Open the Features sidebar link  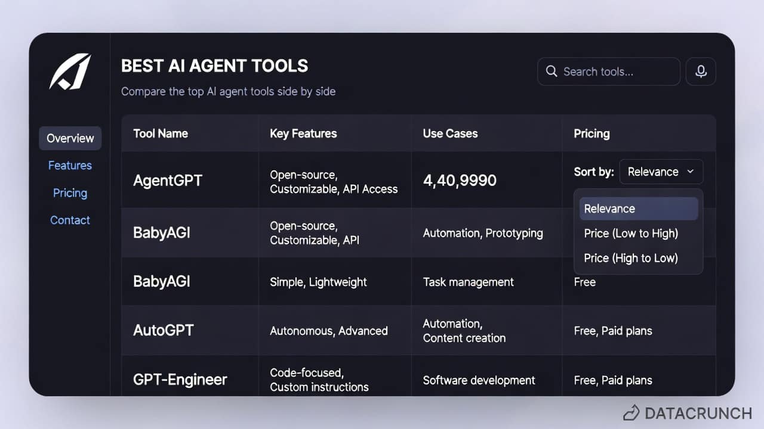70,166
